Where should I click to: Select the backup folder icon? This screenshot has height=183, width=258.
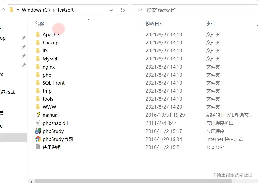[x=38, y=43]
